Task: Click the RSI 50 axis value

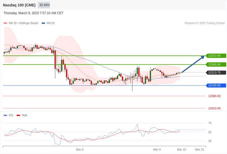Action: coord(210,132)
